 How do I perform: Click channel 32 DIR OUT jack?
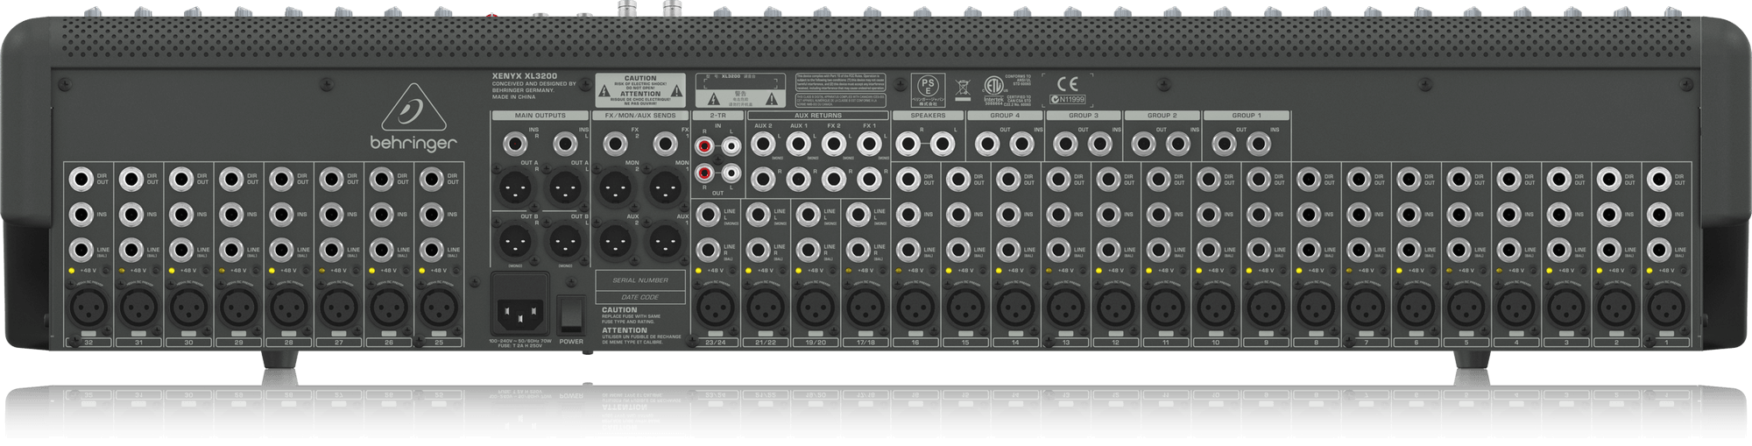(81, 181)
